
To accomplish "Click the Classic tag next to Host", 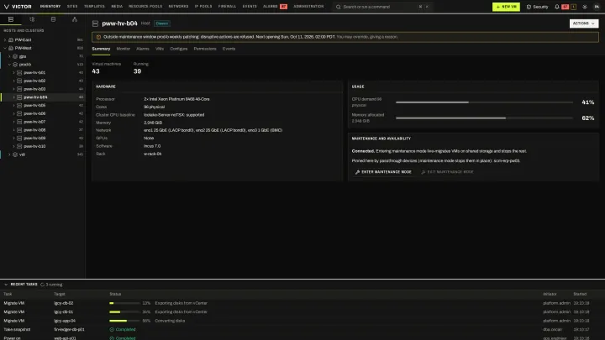I will pos(161,24).
